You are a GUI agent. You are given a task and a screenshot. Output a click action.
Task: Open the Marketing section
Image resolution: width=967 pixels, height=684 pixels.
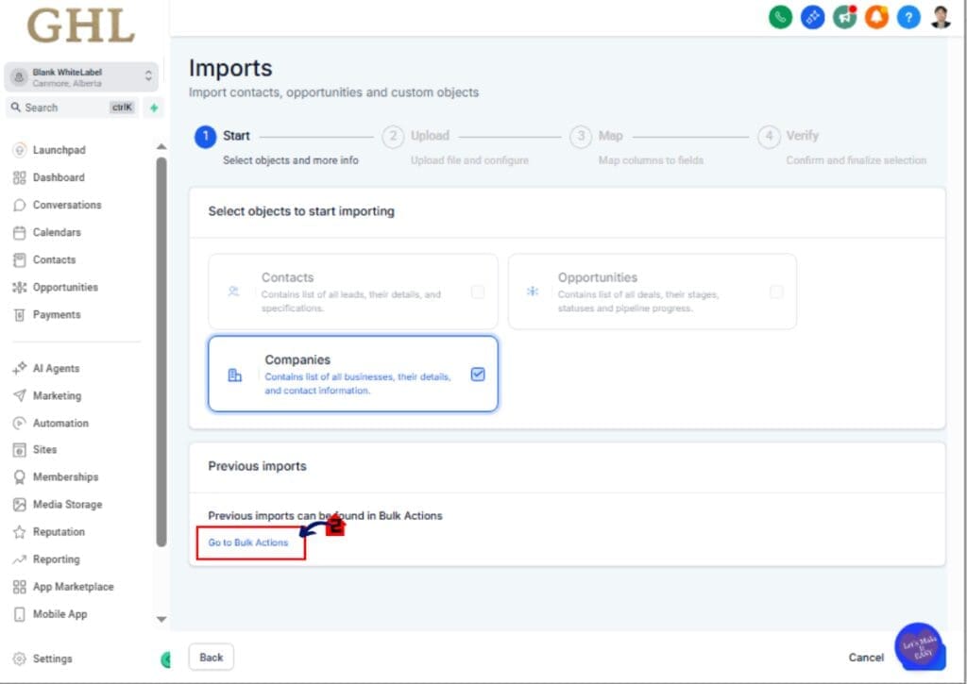(59, 395)
